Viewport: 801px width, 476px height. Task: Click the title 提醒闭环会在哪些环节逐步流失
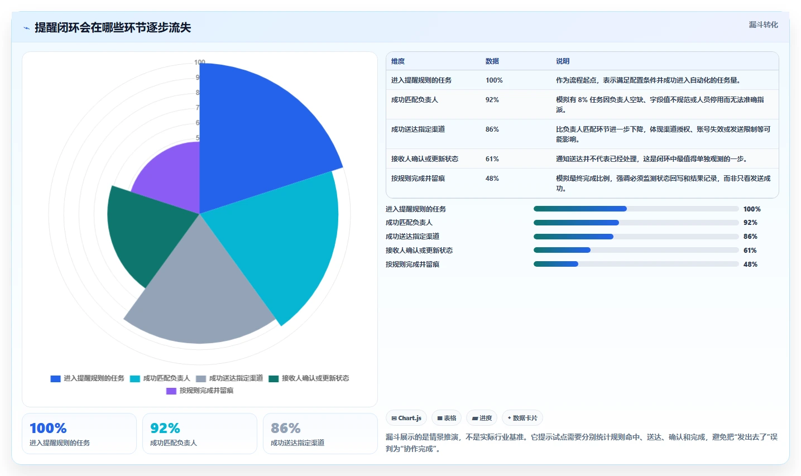point(113,28)
